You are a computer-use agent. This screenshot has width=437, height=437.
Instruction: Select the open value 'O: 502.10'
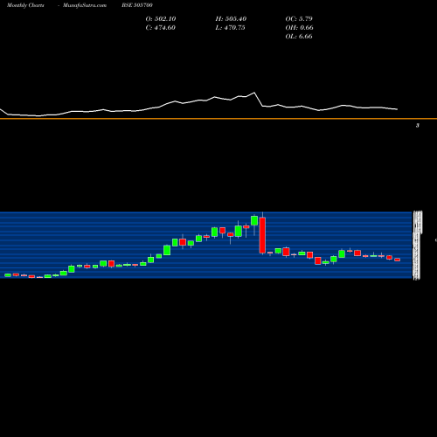161,18
